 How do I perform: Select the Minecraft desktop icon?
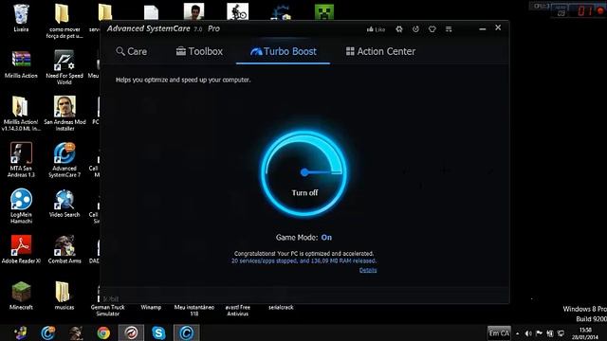click(21, 296)
